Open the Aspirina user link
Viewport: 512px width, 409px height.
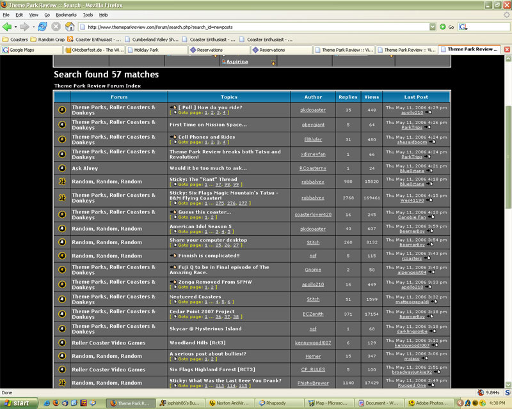click(237, 61)
